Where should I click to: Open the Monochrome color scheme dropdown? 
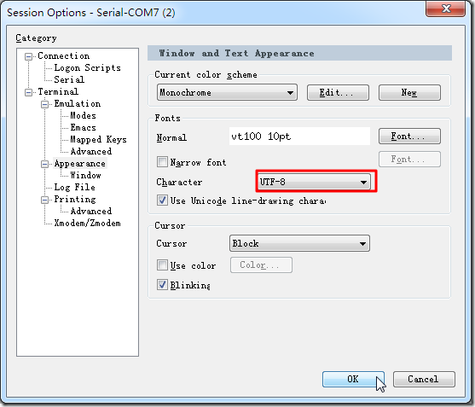pos(227,92)
